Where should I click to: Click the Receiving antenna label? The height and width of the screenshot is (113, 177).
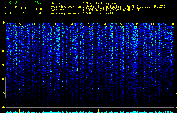click(65, 13)
